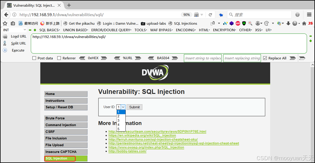Click the bookmark star icon
Image resolution: width=315 pixels, height=163 pixels.
coord(5,24)
